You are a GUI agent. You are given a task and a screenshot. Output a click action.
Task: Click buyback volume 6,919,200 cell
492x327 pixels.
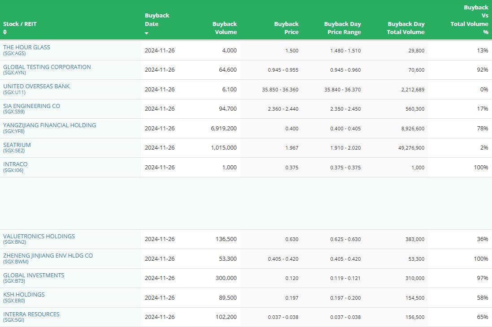[224, 128]
